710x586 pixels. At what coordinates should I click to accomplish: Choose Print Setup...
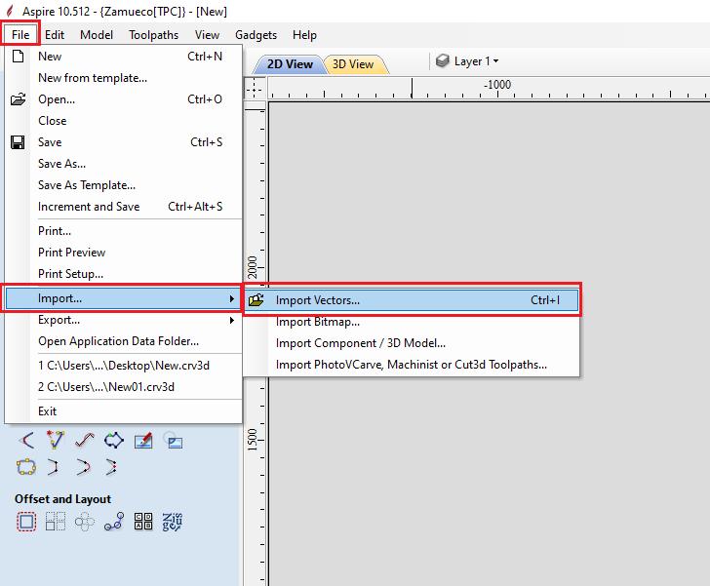pos(123,274)
